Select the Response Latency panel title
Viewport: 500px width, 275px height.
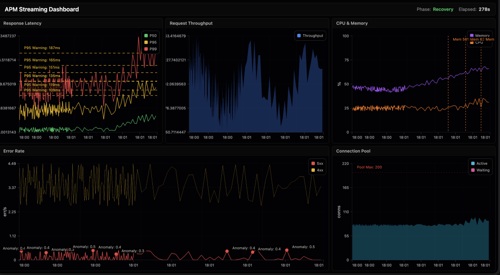[22, 23]
